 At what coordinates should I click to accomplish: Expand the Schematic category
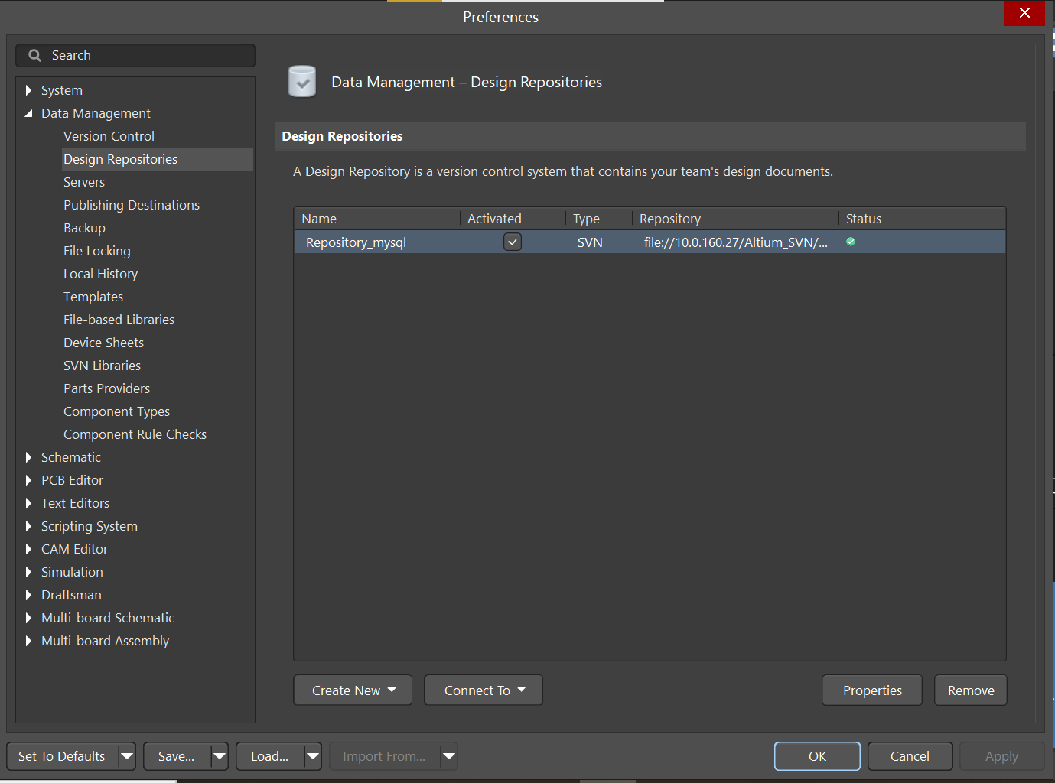click(28, 457)
